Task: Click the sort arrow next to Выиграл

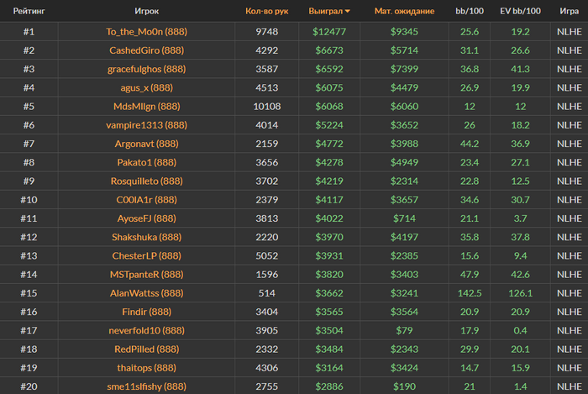Action: 348,12
